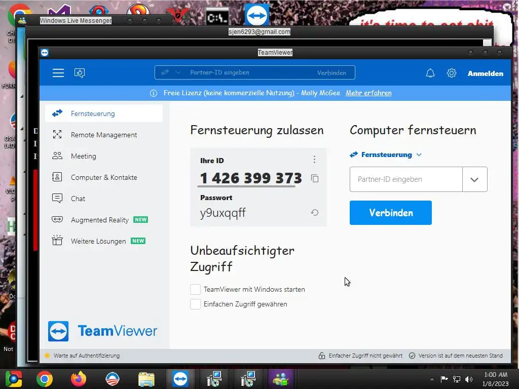Click the Computer & Kontakte contact icon
The width and height of the screenshot is (519, 389).
(57, 177)
